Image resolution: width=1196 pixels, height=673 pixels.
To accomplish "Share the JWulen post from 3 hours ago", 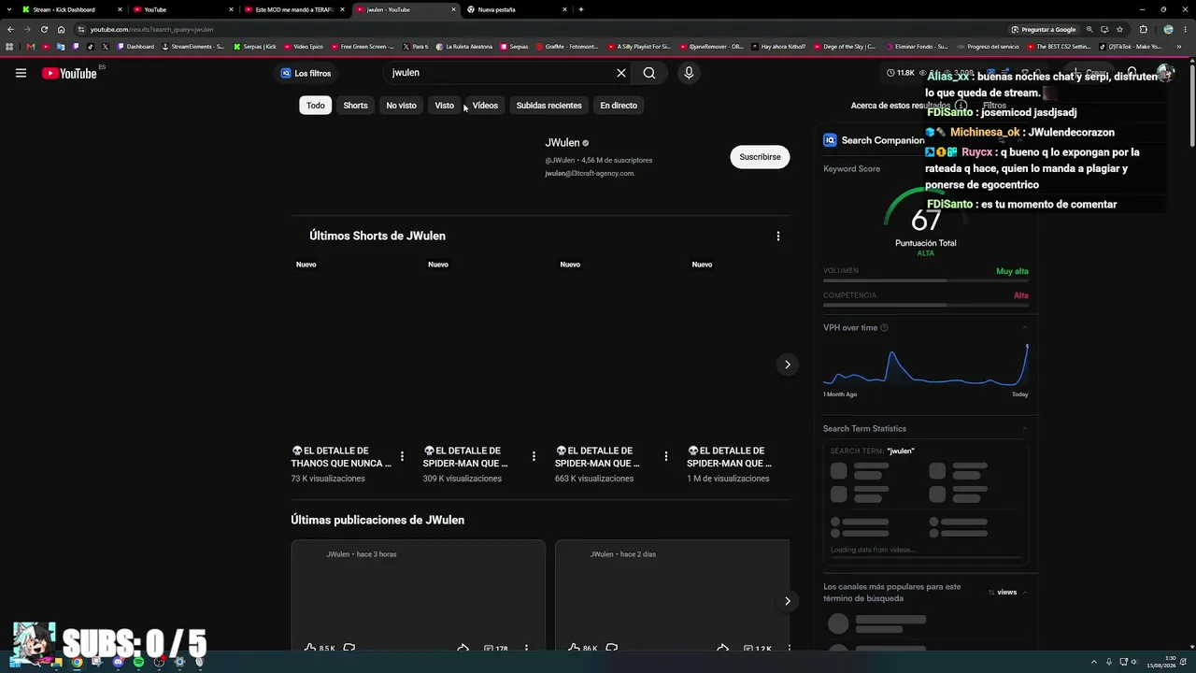I will tap(463, 648).
